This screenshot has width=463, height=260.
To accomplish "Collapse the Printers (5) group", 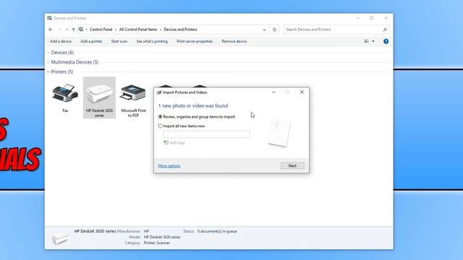I will (48, 71).
